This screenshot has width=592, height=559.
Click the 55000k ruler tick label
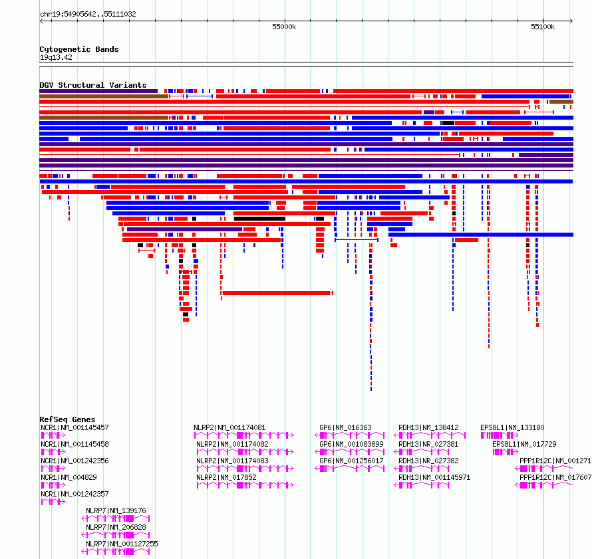(x=284, y=27)
